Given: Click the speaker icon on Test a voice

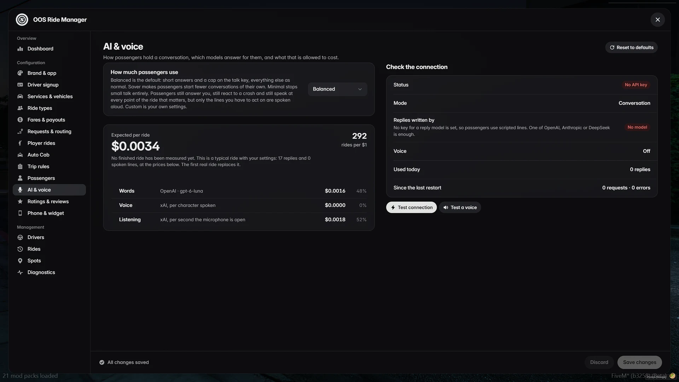Looking at the screenshot, I should pyautogui.click(x=446, y=208).
